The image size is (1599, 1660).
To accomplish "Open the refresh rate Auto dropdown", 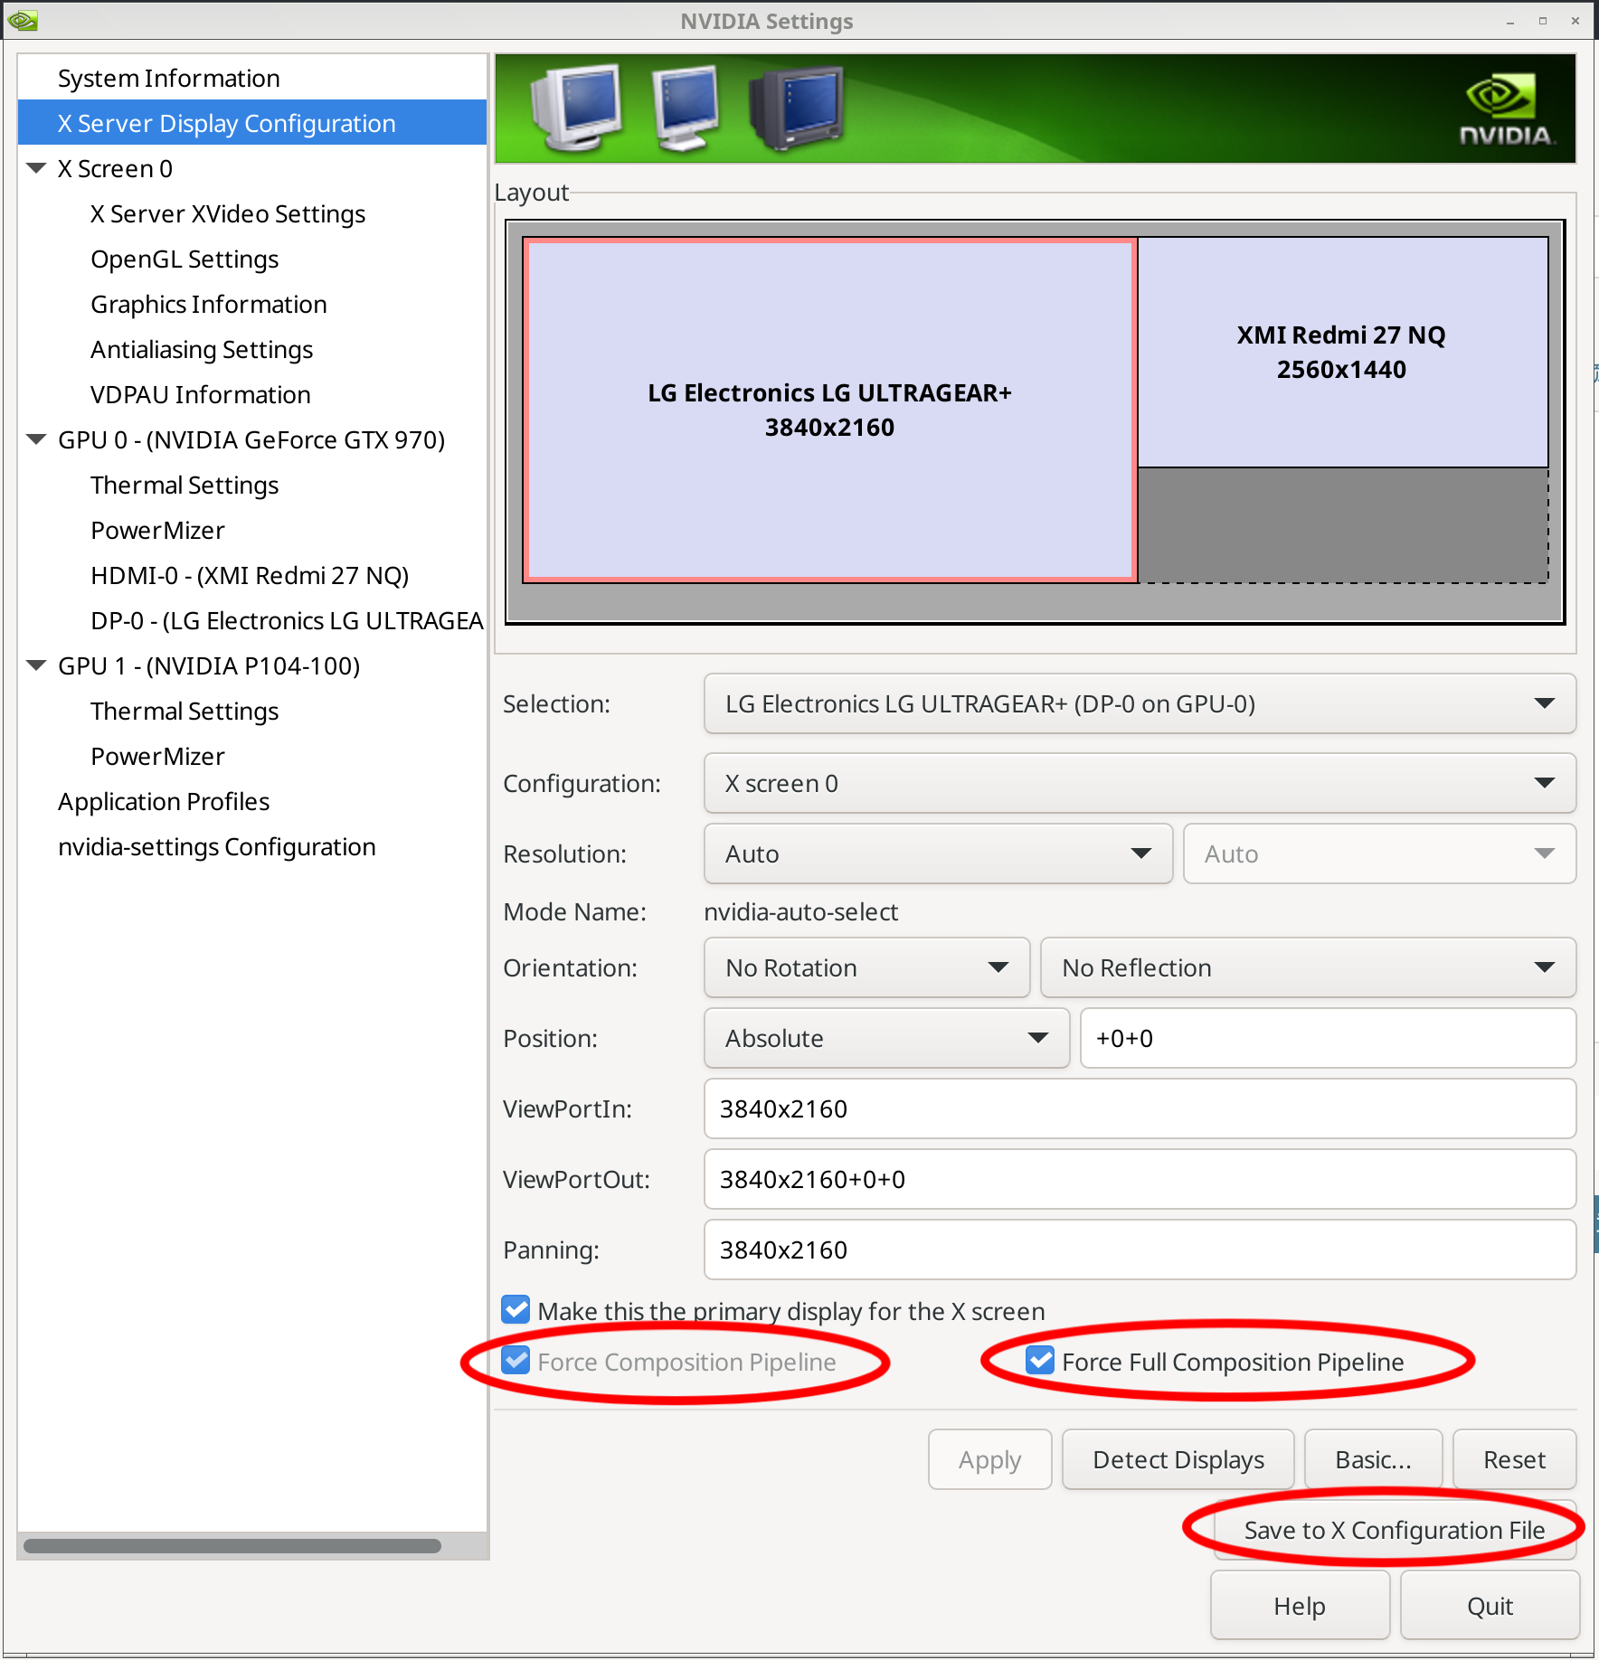I will (x=1379, y=854).
